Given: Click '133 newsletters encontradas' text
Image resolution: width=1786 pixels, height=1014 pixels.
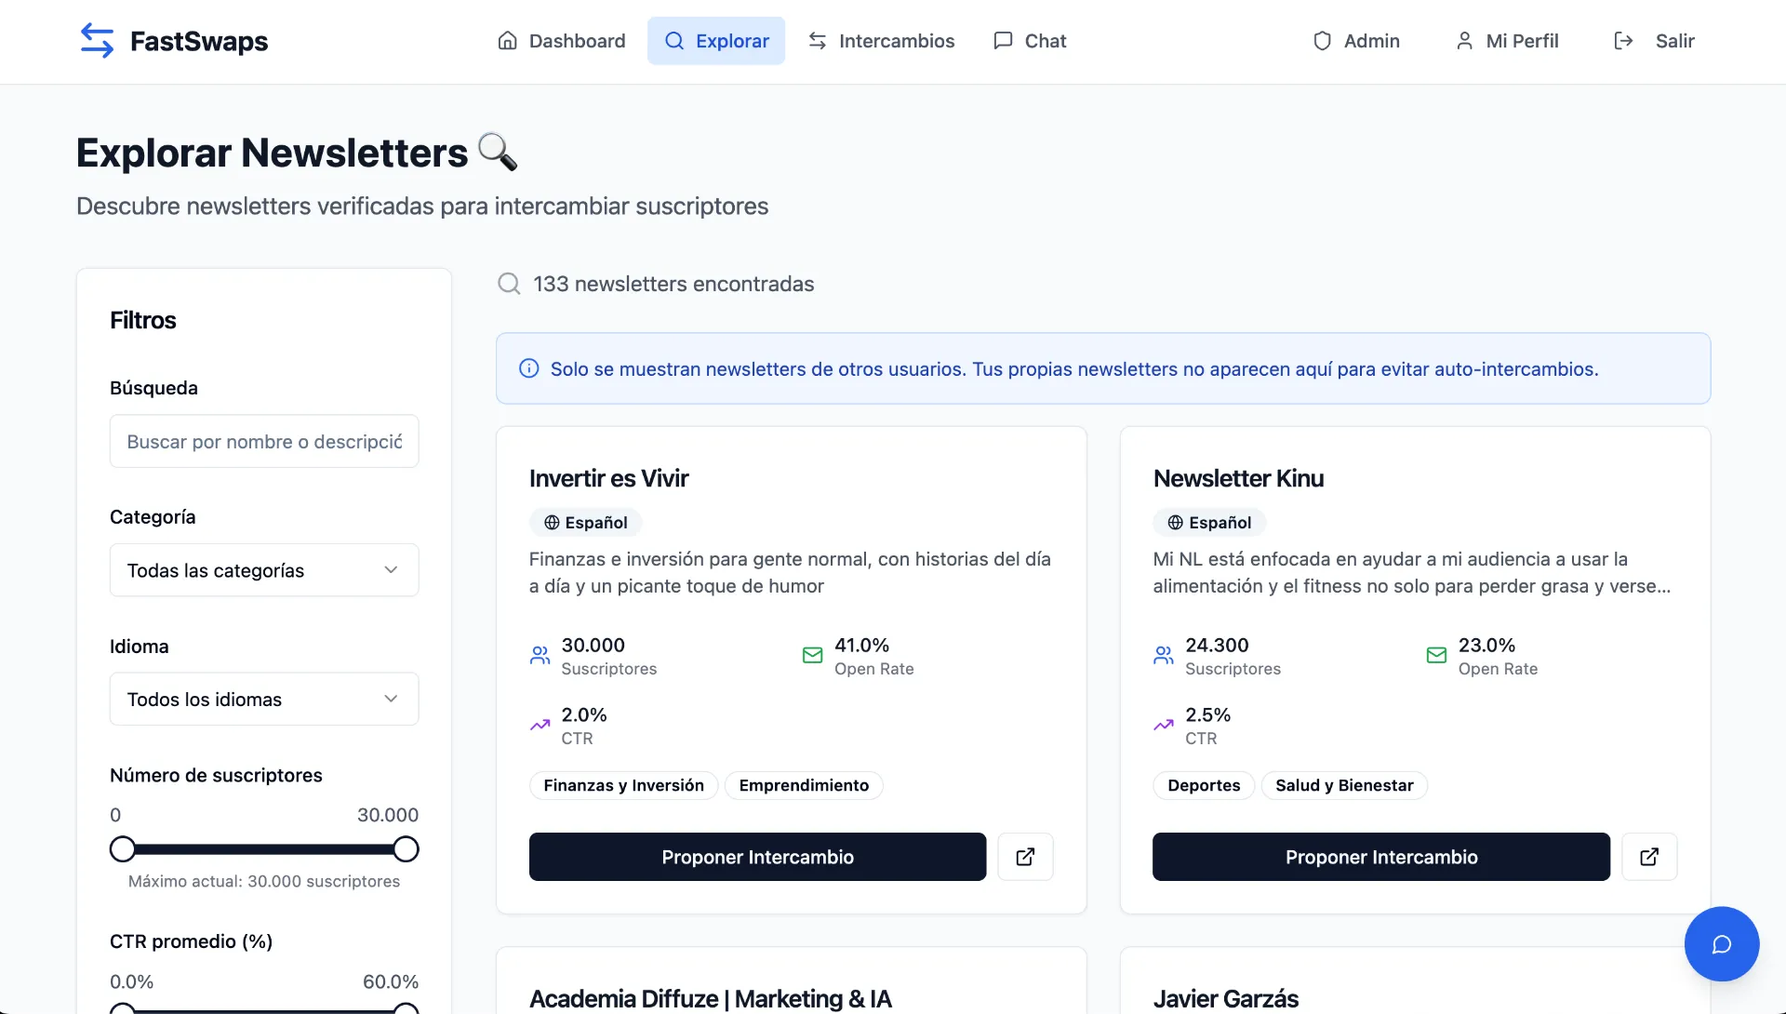Looking at the screenshot, I should click(x=673, y=284).
